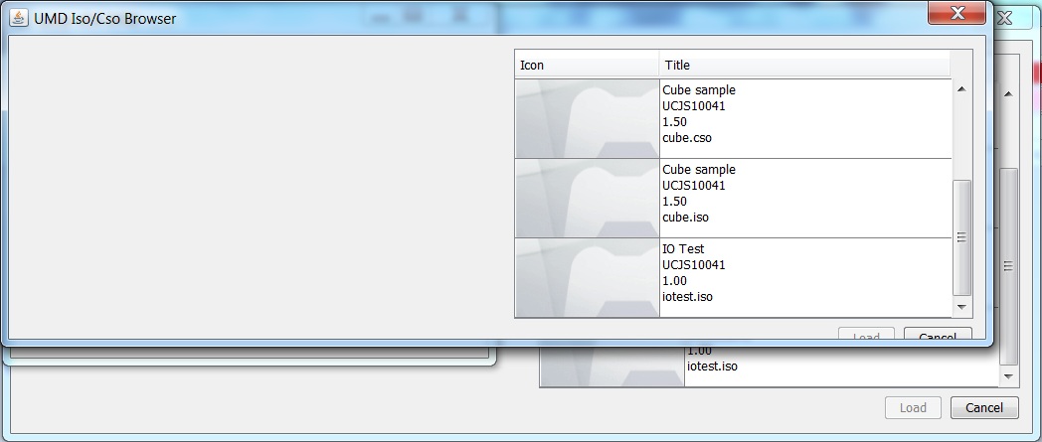Click the 1.00 version text in front window

coord(674,281)
